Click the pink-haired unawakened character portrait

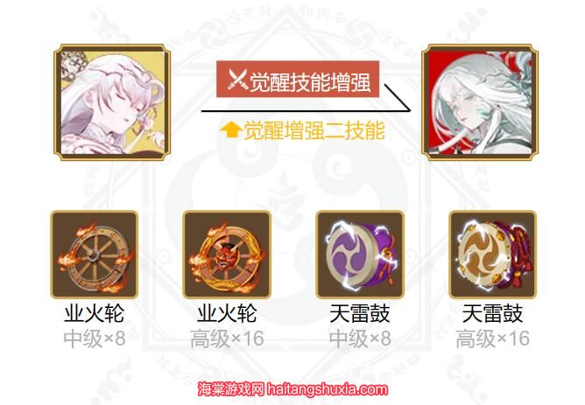112,102
